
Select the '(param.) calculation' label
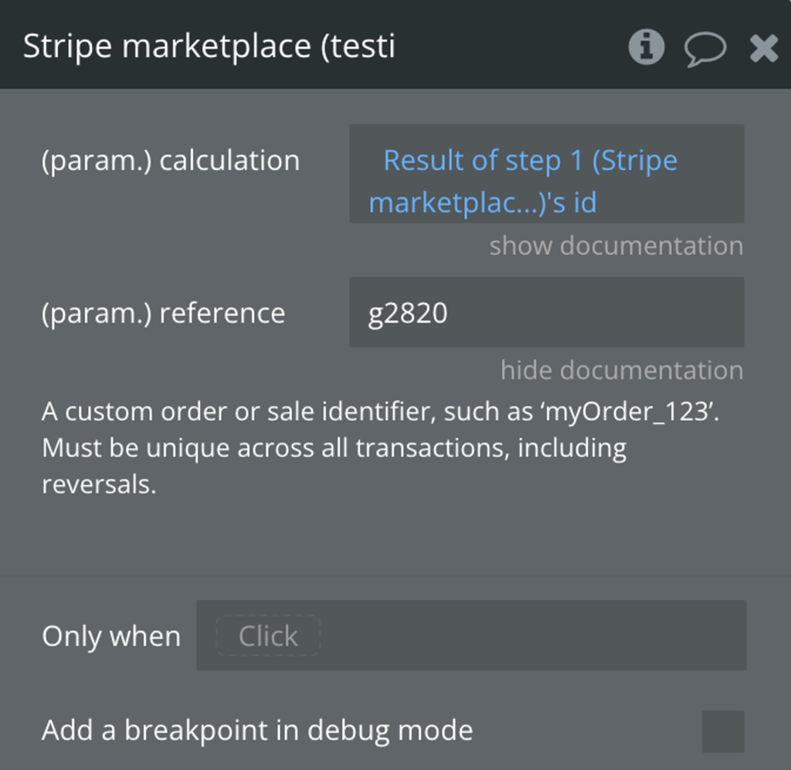(171, 161)
